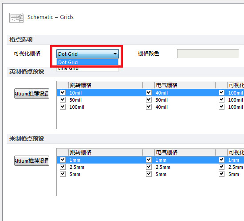Select the 50mil snap grid value
The image size is (244, 221).
pyautogui.click(x=75, y=100)
